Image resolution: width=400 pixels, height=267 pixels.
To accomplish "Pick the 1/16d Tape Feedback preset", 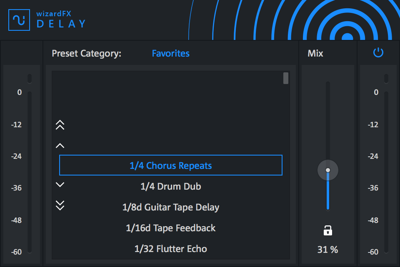I will pyautogui.click(x=170, y=228).
